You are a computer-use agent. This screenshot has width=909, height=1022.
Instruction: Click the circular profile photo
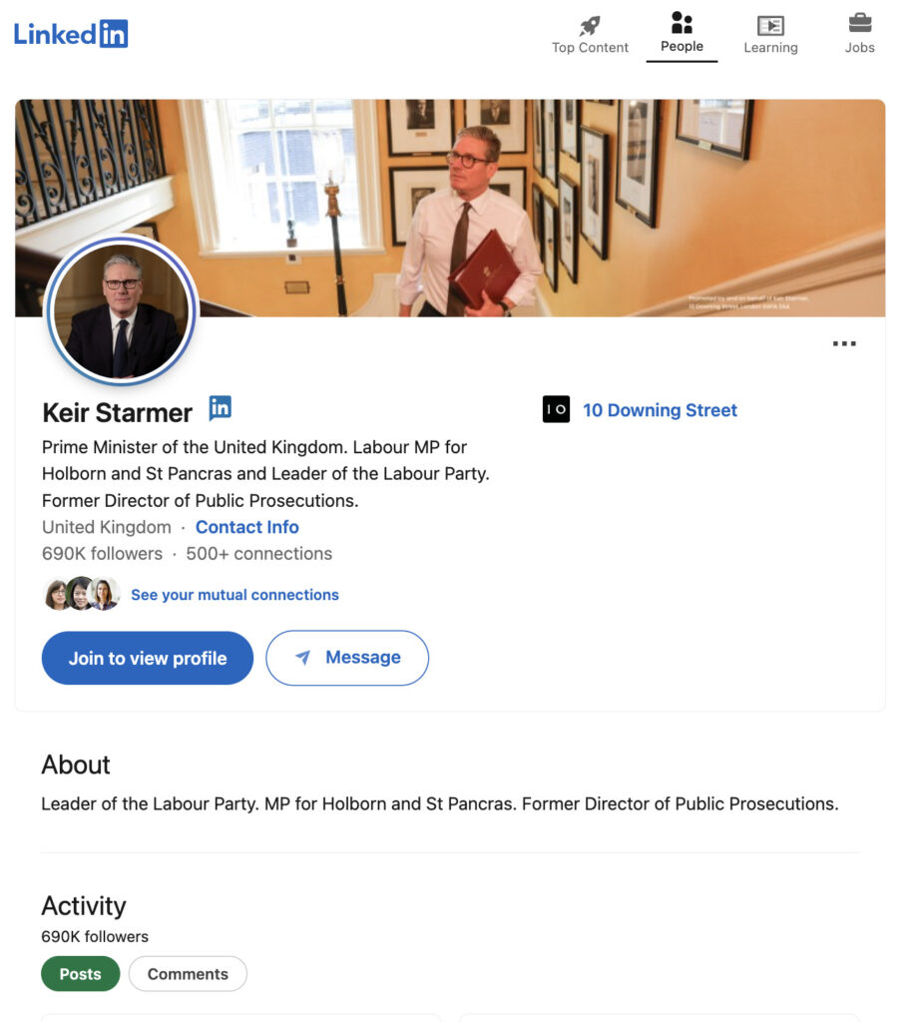pos(121,311)
